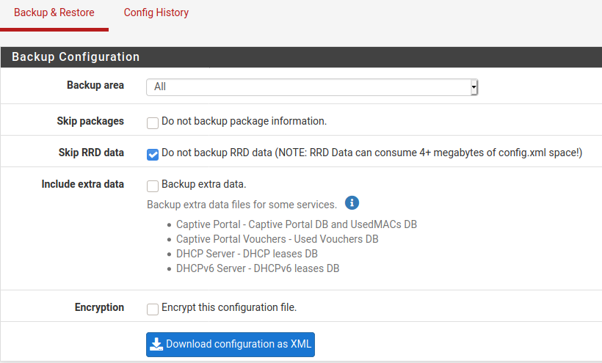This screenshot has width=602, height=363.
Task: Uncheck the Skip RRD data checkbox
Action: click(153, 154)
